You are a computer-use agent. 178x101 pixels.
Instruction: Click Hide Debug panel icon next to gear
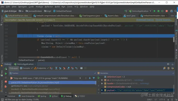click(x=172, y=64)
